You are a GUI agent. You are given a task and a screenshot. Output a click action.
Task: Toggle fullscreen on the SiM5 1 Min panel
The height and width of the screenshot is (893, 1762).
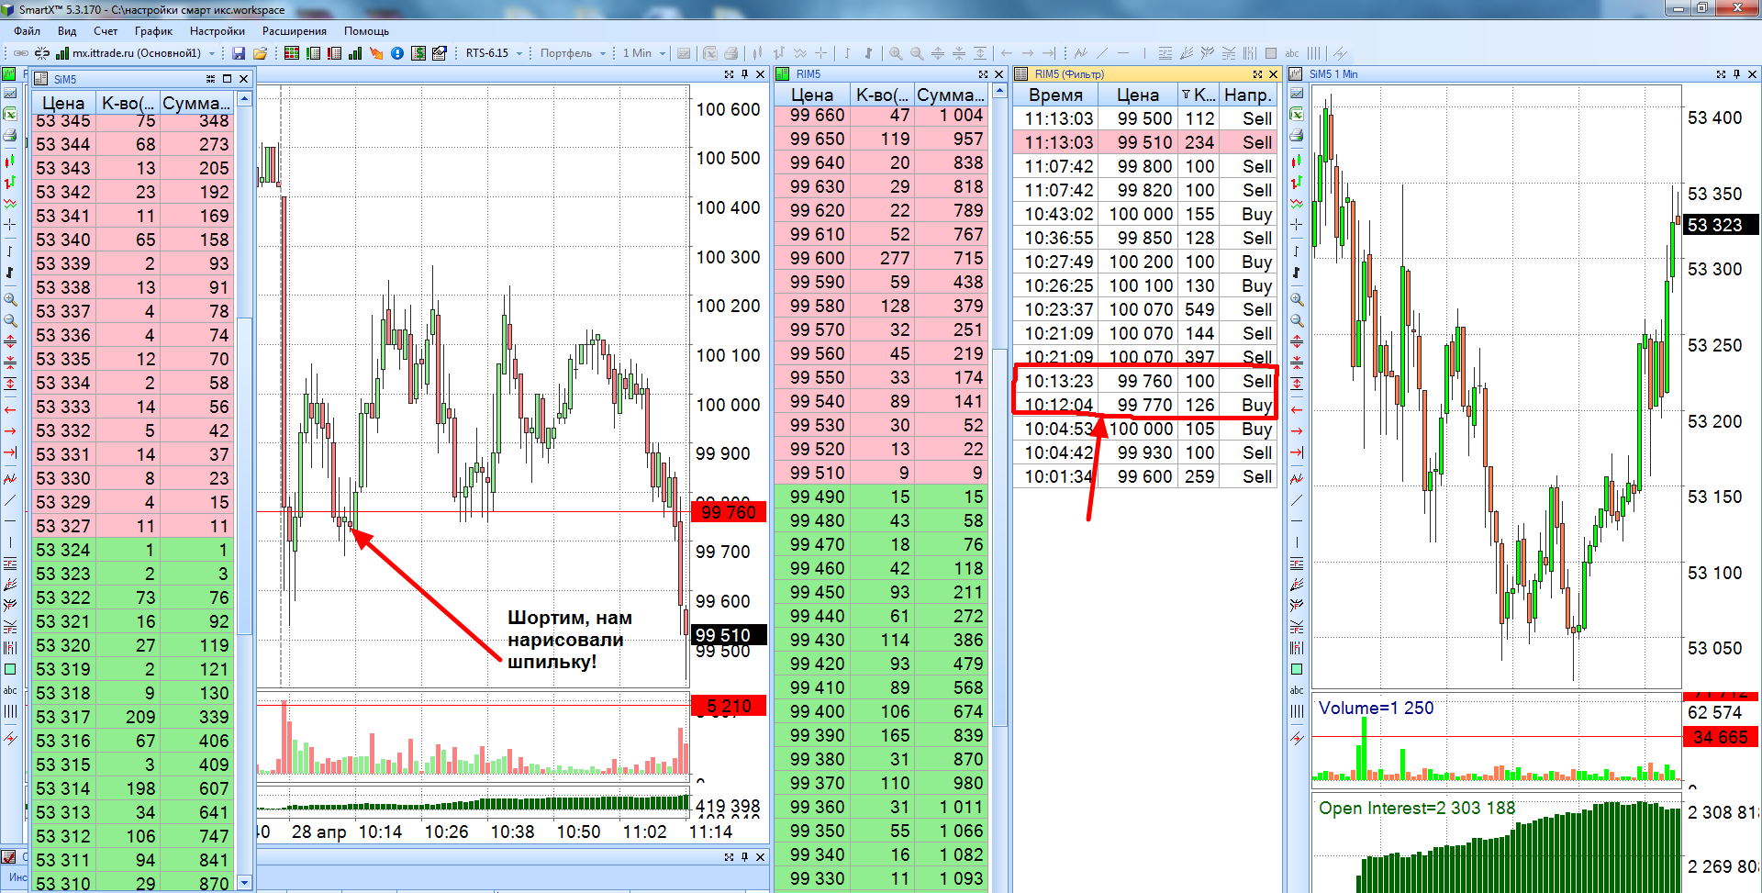click(1721, 74)
